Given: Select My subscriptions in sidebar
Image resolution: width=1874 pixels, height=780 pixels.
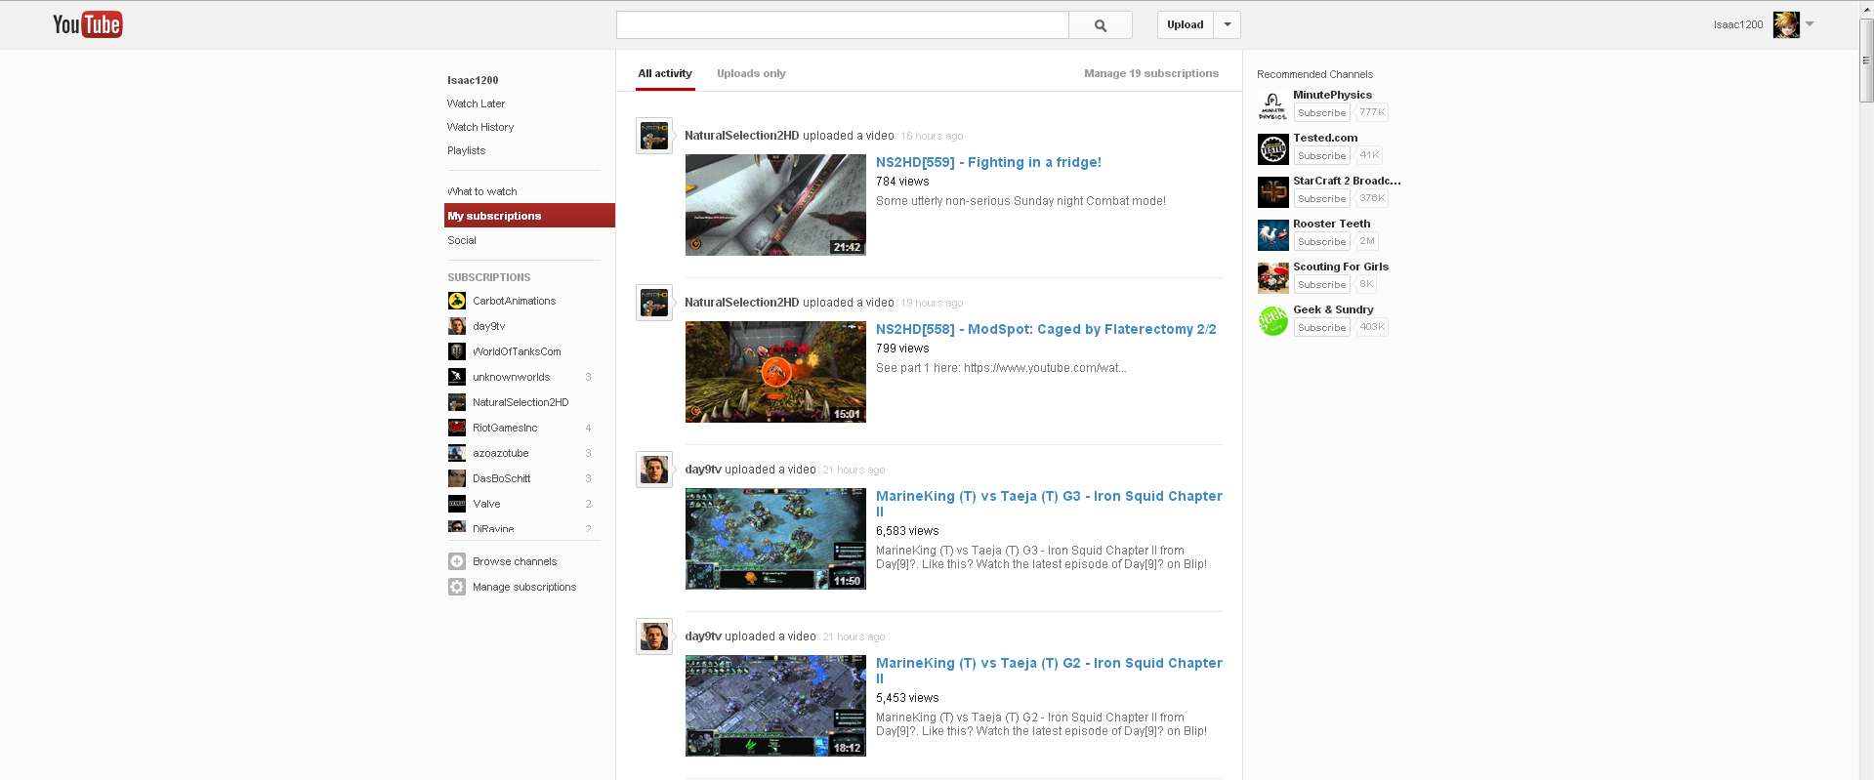Looking at the screenshot, I should tap(529, 216).
